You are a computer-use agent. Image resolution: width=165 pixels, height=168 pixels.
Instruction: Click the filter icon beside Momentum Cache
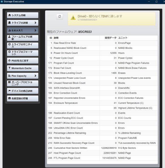click(x=9, y=68)
